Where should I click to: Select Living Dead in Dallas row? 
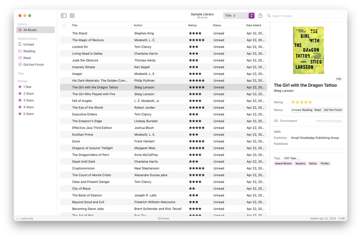point(163,54)
